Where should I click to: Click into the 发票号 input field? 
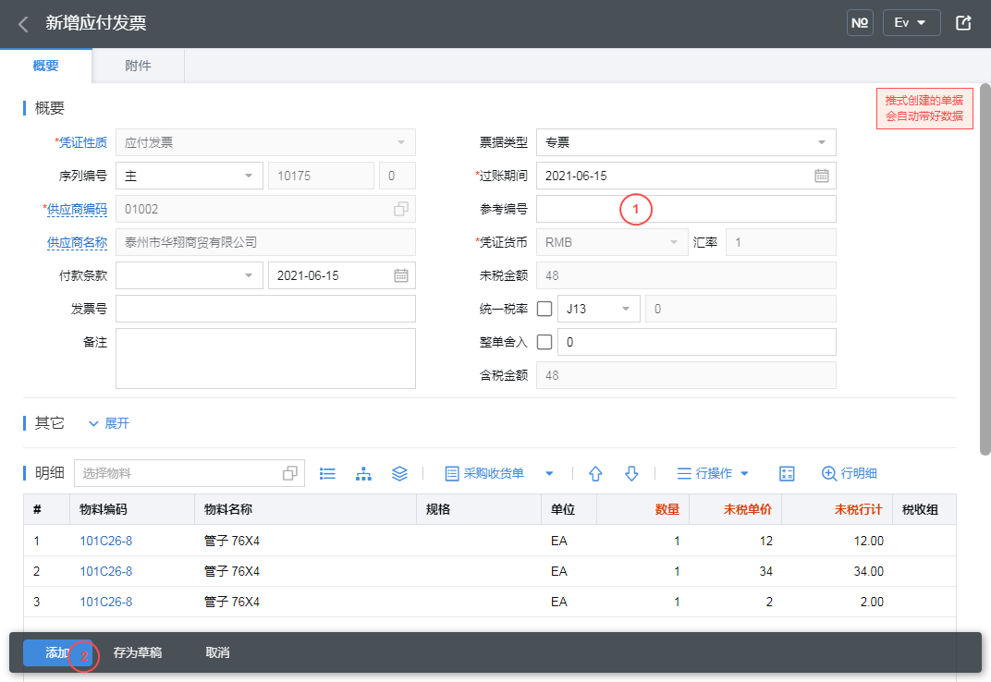[265, 309]
